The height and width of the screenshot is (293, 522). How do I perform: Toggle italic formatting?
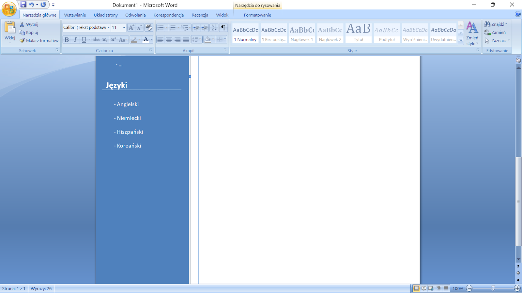click(75, 40)
